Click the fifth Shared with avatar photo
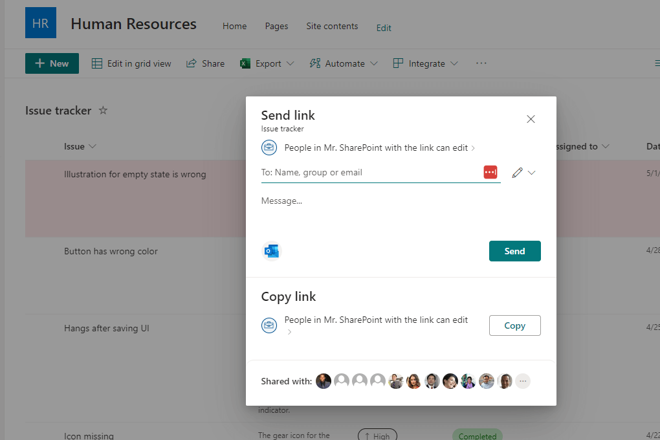This screenshot has height=440, width=660. point(395,381)
